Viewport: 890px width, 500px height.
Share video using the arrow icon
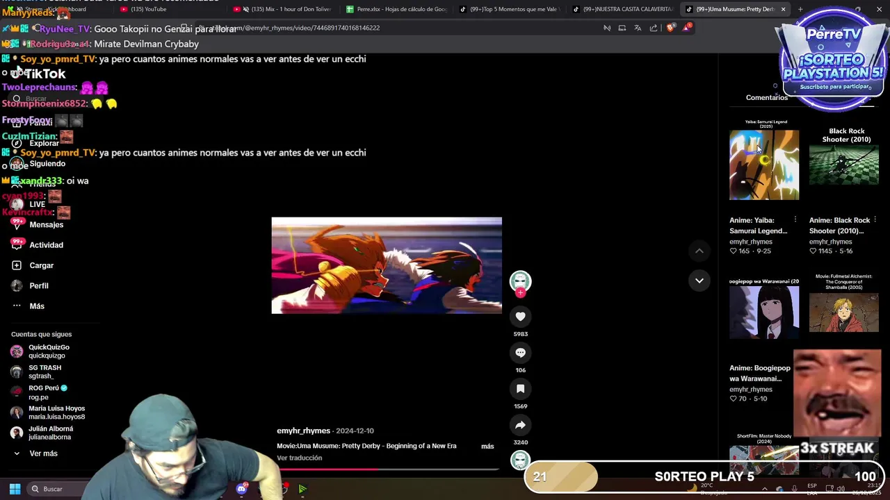point(520,425)
